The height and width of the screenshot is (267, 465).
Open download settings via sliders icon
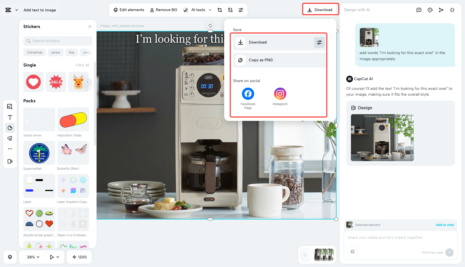point(319,42)
